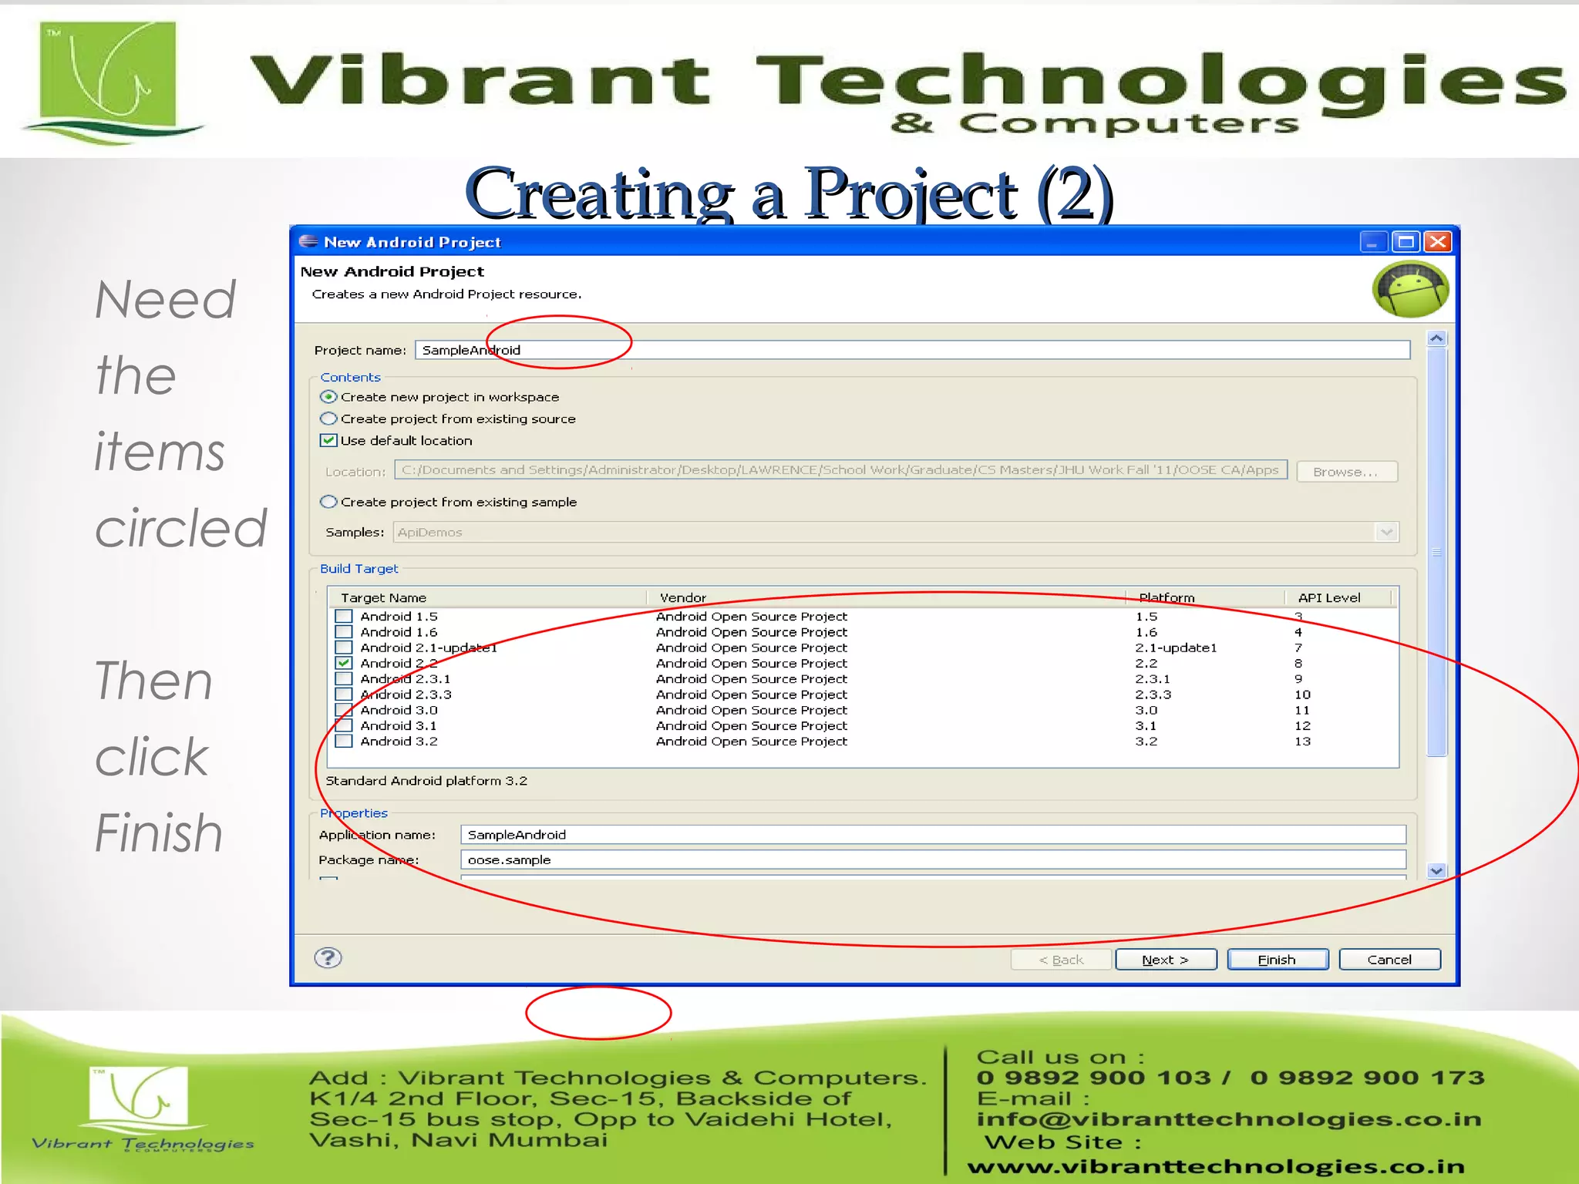Close the New Android Project dialog
1579x1184 pixels.
point(1438,242)
